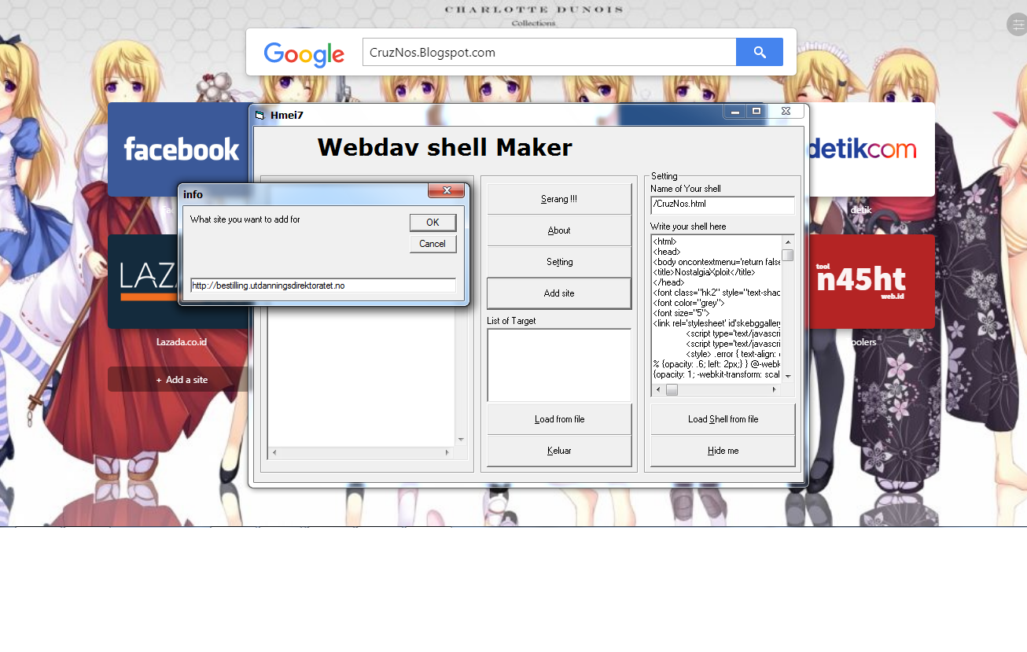The width and height of the screenshot is (1027, 652).
Task: Open the Facebook speed dial tile
Action: (x=179, y=149)
